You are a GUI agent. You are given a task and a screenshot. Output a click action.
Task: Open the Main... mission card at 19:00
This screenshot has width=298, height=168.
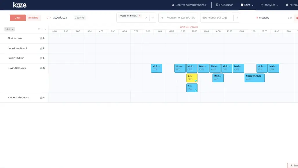point(274,68)
